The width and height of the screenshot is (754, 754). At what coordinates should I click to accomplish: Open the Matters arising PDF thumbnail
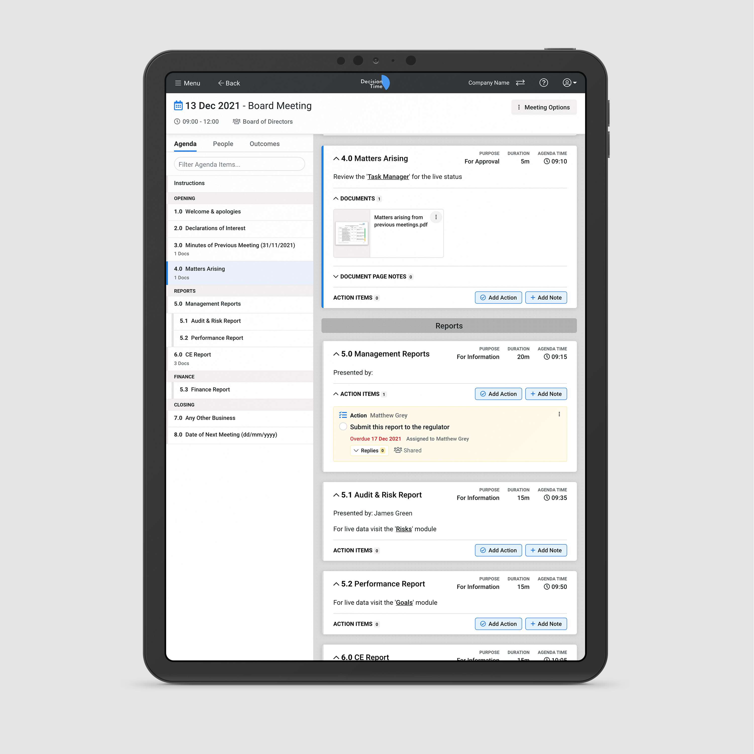[352, 233]
